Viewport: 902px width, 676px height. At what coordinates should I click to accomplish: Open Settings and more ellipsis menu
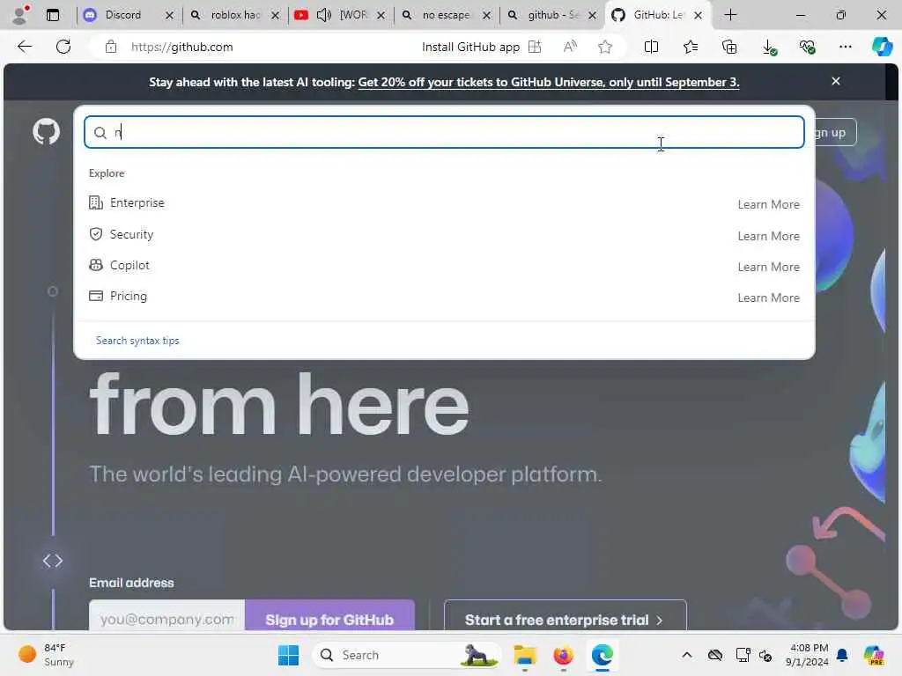845,47
